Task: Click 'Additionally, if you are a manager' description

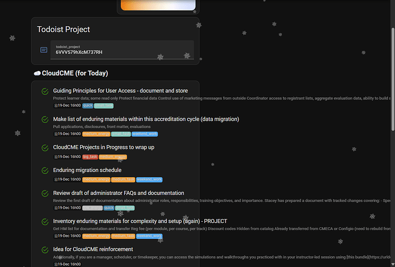Action: (x=222, y=257)
